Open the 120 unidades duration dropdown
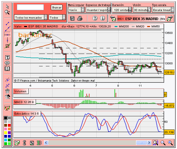The height and width of the screenshot is (149, 177). (122, 10)
